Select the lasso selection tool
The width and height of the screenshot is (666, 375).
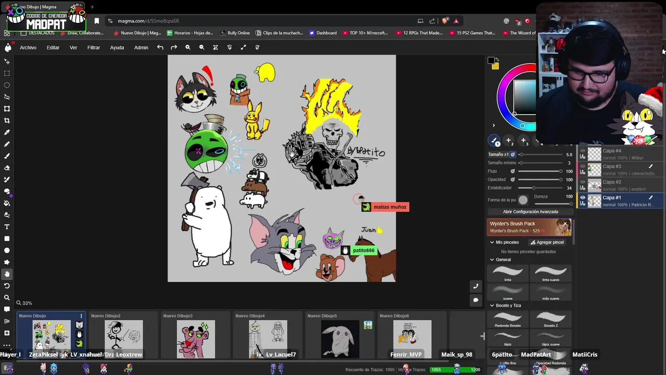pyautogui.click(x=7, y=97)
